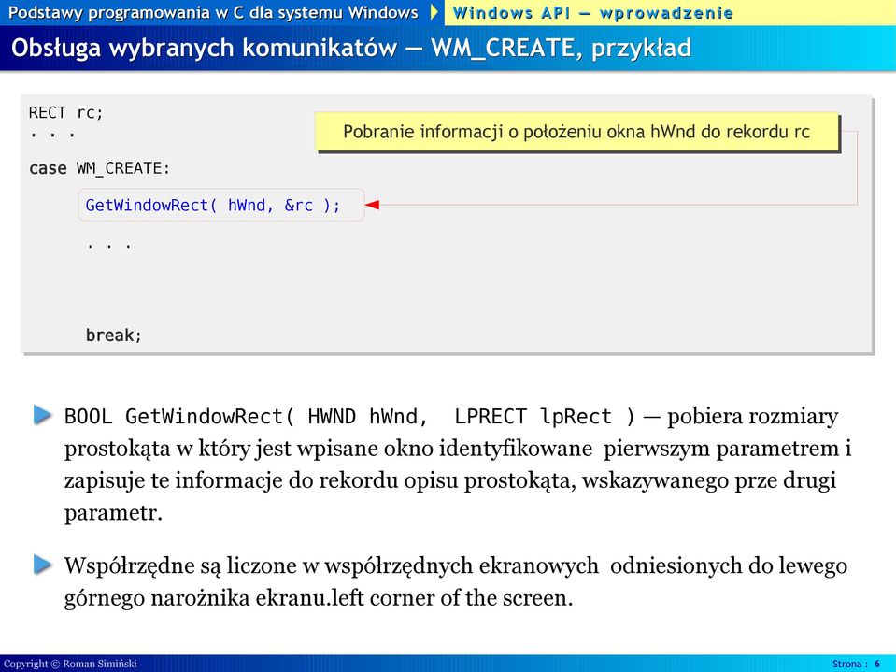Screen dimensions: 896x672
Task: Click the "break;" statement in the code
Action: pyautogui.click(x=113, y=336)
